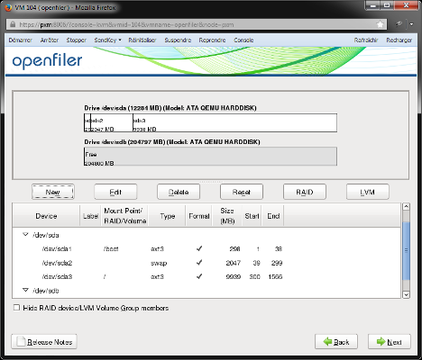Proceed with the Next button
This screenshot has height=360, width=422.
[390, 341]
